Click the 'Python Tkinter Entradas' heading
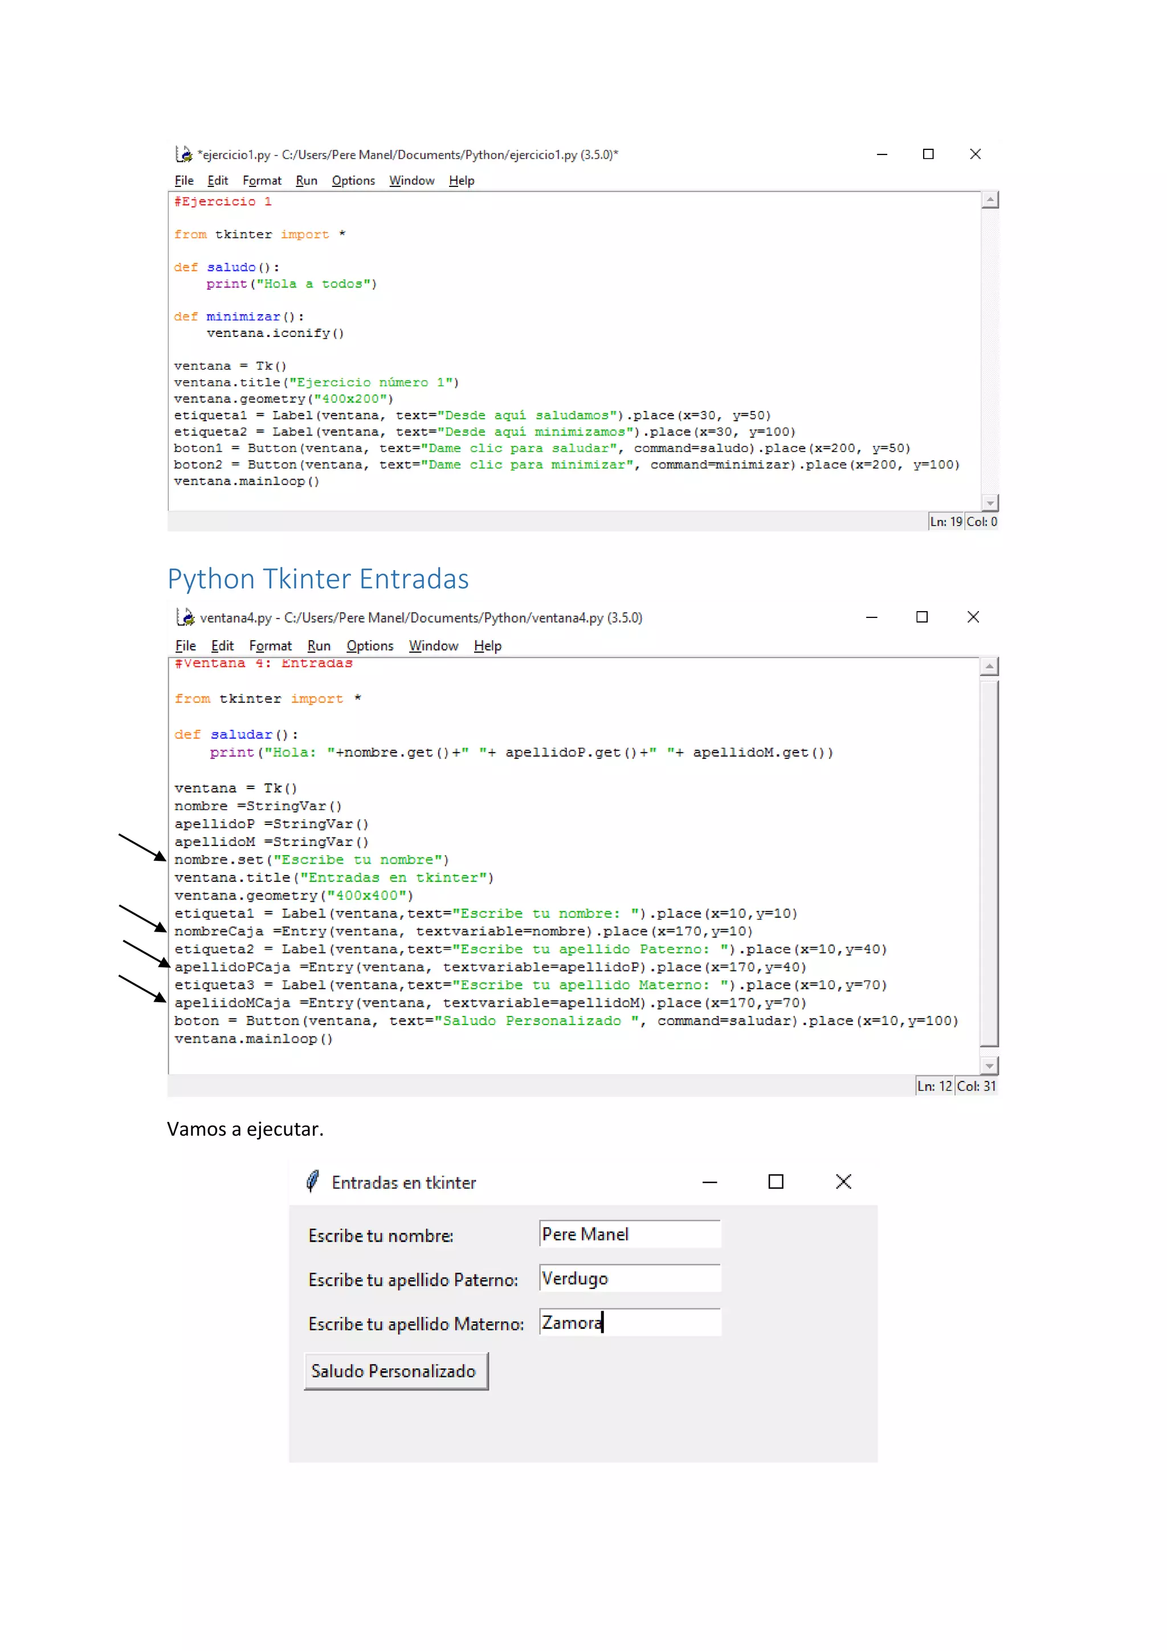This screenshot has width=1167, height=1651. [x=317, y=579]
